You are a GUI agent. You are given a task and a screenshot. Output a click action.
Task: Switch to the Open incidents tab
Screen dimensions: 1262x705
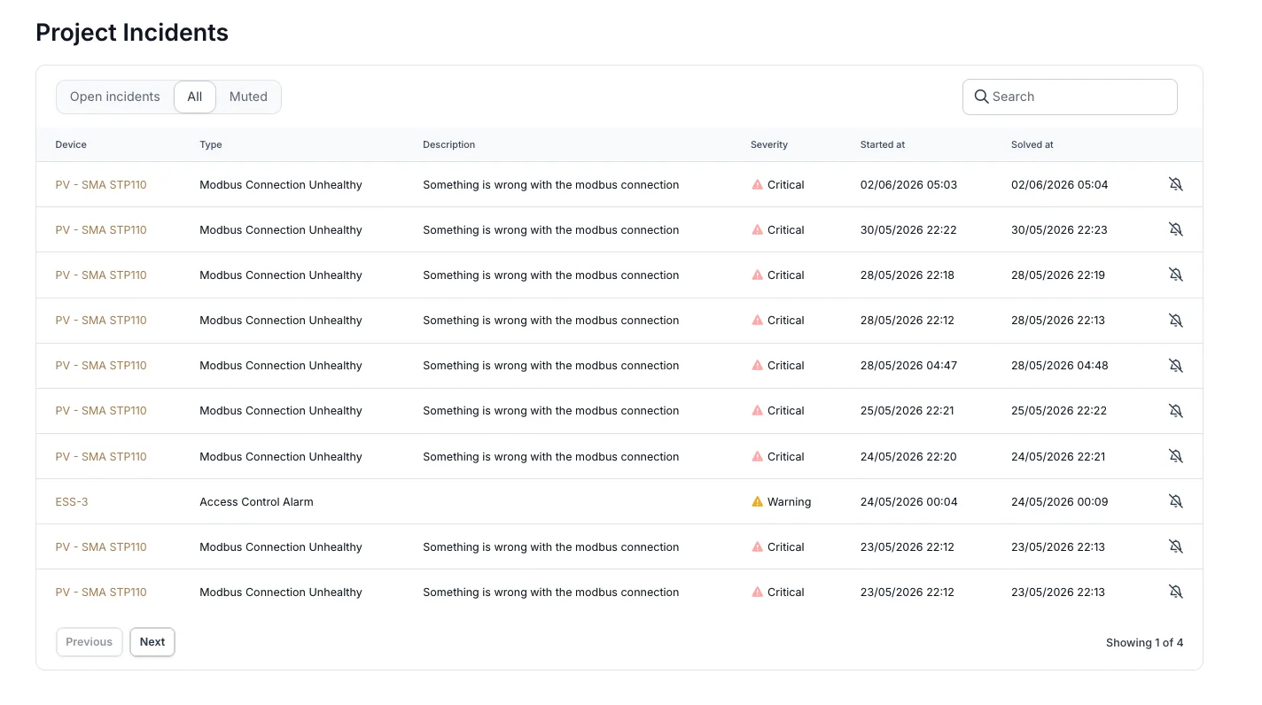115,97
